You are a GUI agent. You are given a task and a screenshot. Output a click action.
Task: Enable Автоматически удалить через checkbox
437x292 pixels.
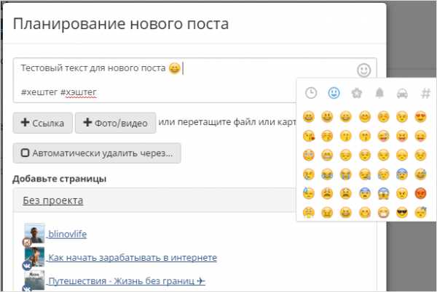click(25, 153)
